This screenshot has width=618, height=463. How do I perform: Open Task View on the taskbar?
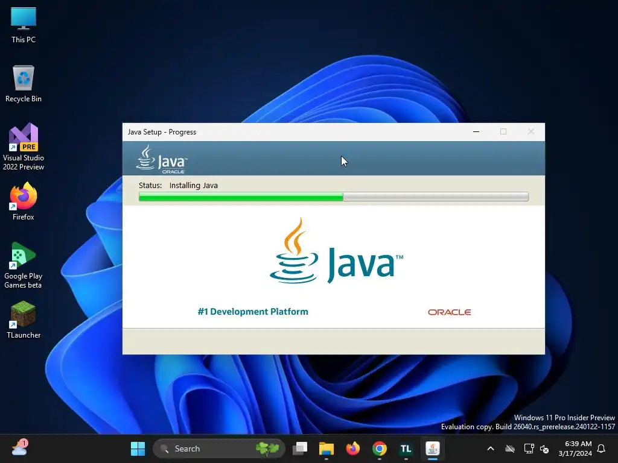[300, 449]
